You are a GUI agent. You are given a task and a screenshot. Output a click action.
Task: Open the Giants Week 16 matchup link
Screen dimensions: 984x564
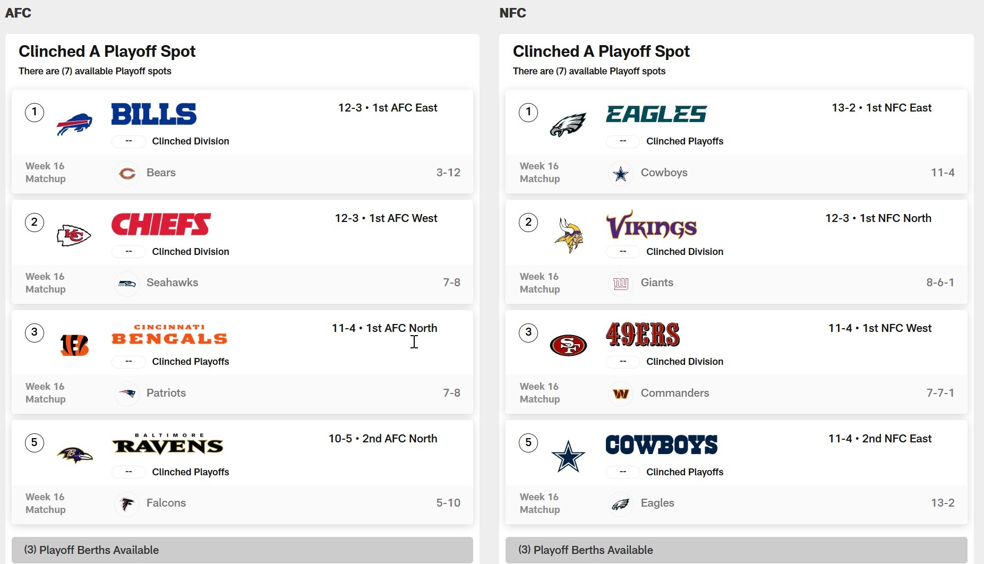[x=657, y=283]
